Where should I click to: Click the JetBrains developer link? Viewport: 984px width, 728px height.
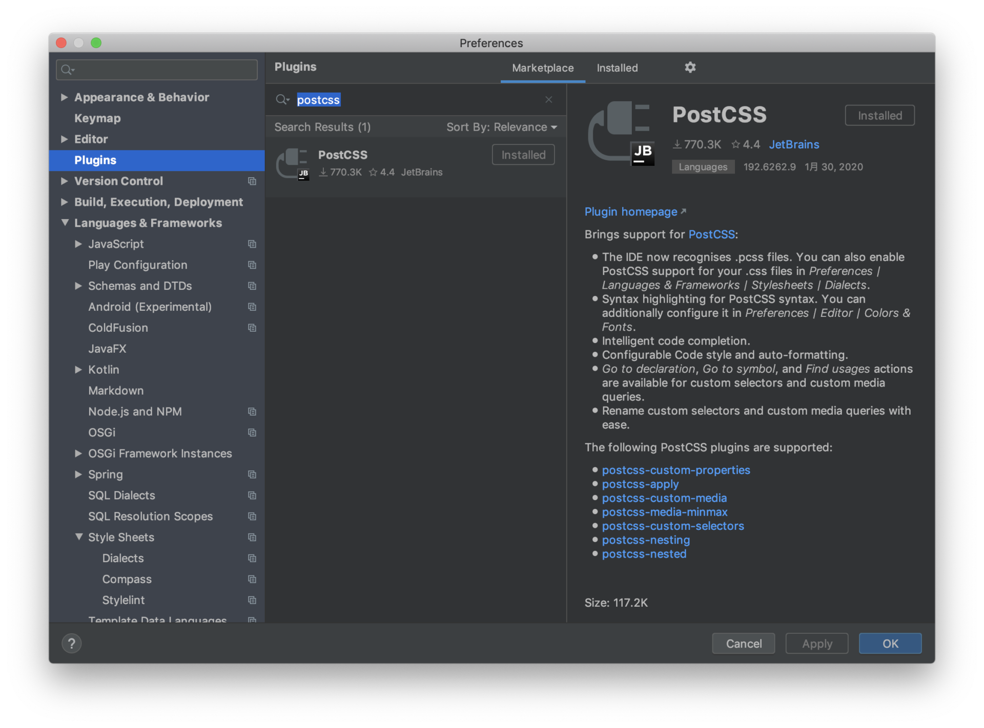pos(795,144)
